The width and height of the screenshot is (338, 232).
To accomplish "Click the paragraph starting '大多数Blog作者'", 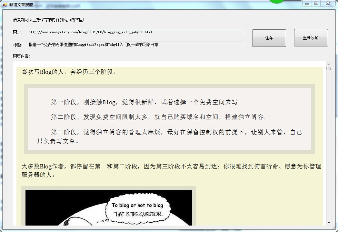I will pos(171,170).
